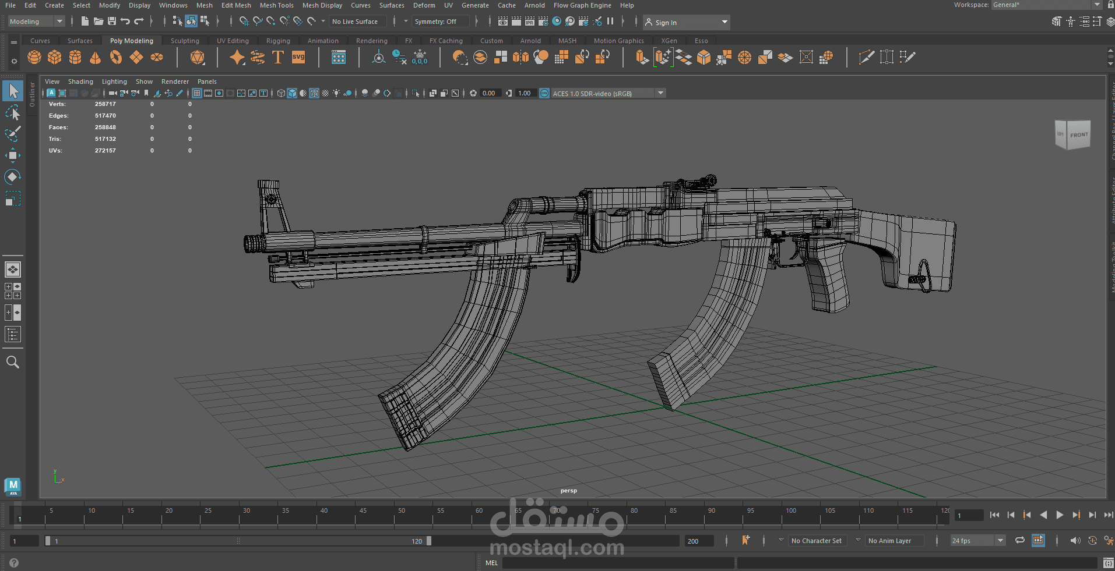This screenshot has height=571, width=1115.
Task: Click the help button in the bottom-left corner
Action: pyautogui.click(x=13, y=562)
